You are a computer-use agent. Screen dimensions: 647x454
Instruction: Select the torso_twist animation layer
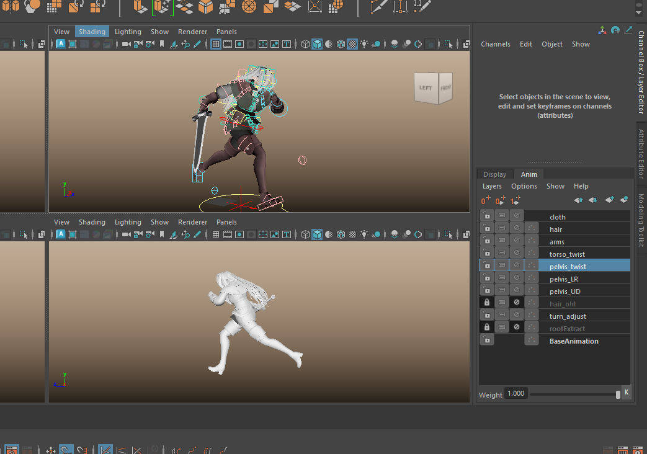[x=567, y=254]
